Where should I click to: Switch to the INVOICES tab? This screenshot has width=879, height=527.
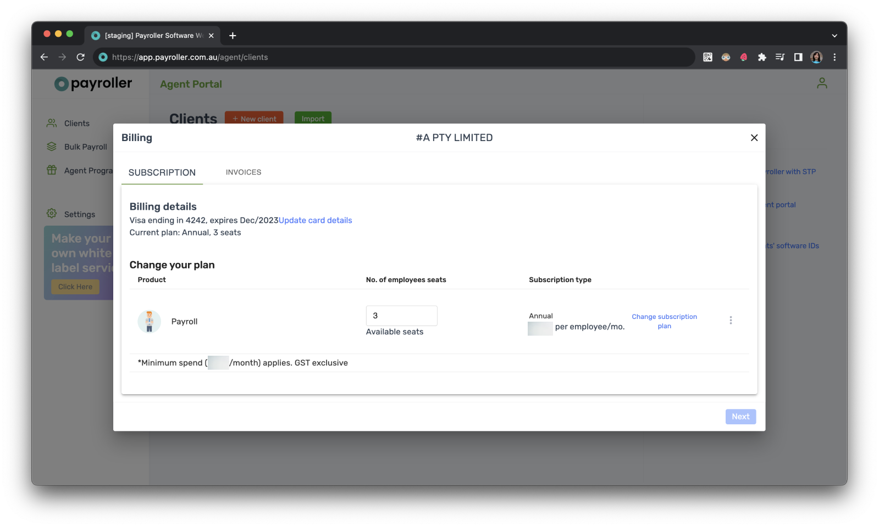pyautogui.click(x=244, y=172)
